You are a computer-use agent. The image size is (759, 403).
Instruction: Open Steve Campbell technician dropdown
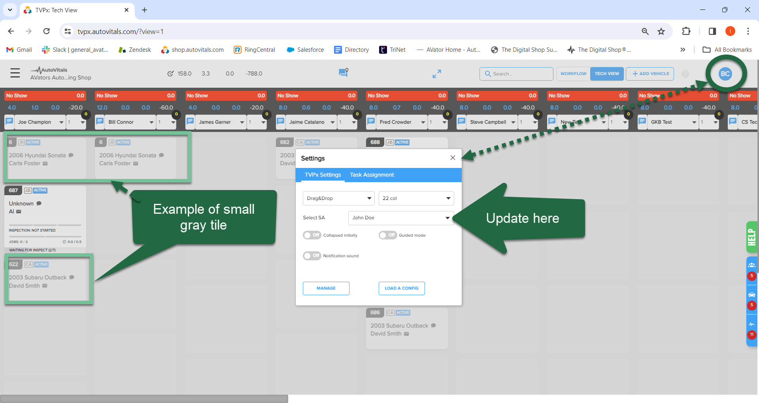[492, 122]
